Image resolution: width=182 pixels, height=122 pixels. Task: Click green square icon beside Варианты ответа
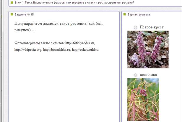(125, 14)
